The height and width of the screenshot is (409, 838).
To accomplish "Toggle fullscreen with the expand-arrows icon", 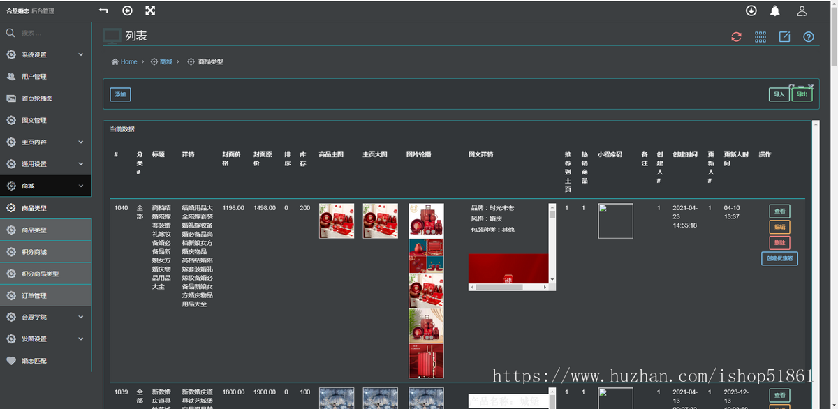I will pos(150,10).
